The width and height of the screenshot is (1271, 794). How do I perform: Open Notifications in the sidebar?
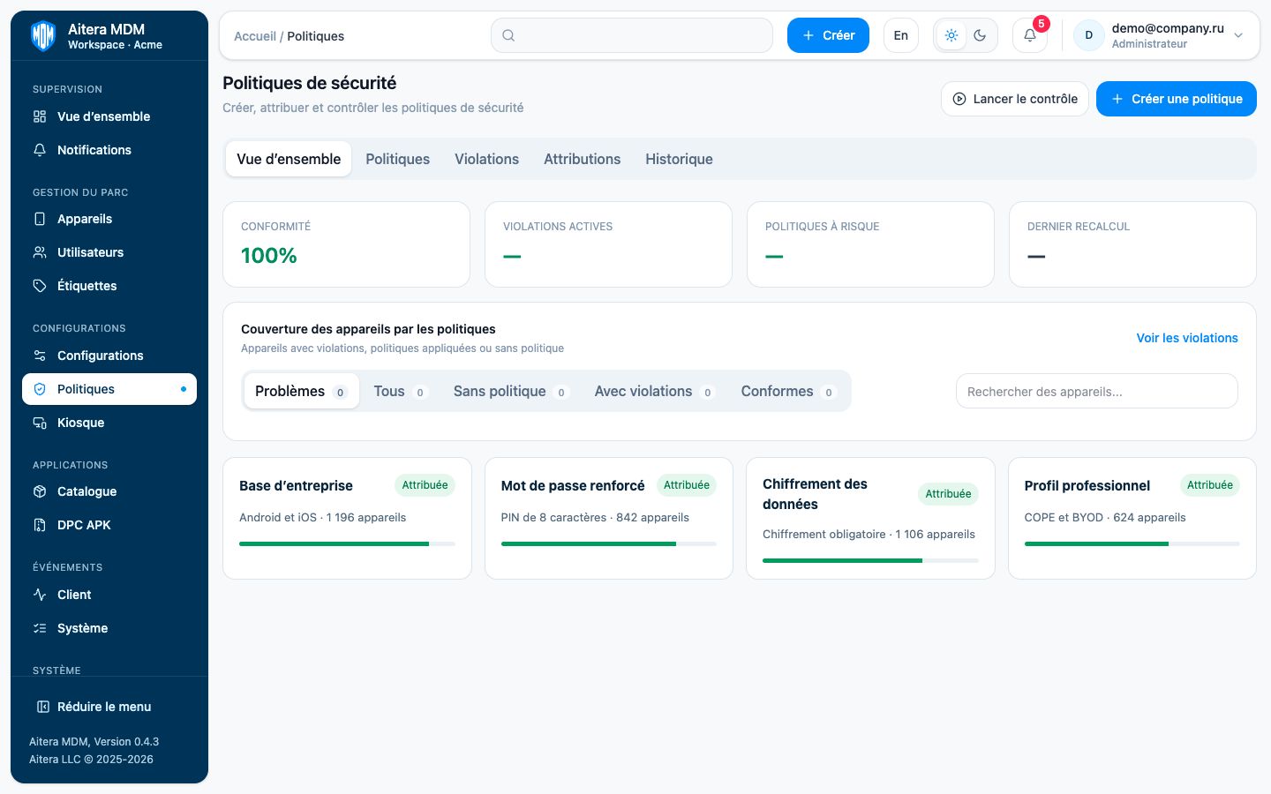click(109, 150)
